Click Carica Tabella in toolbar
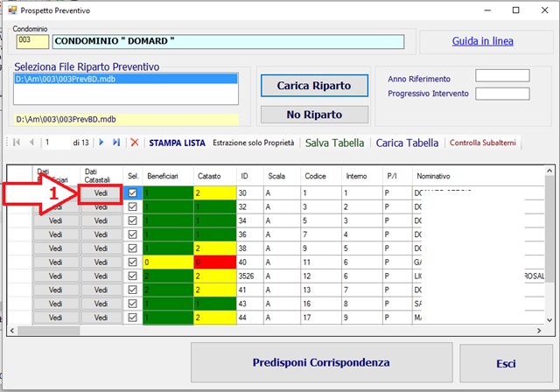The width and height of the screenshot is (560, 392). (407, 143)
